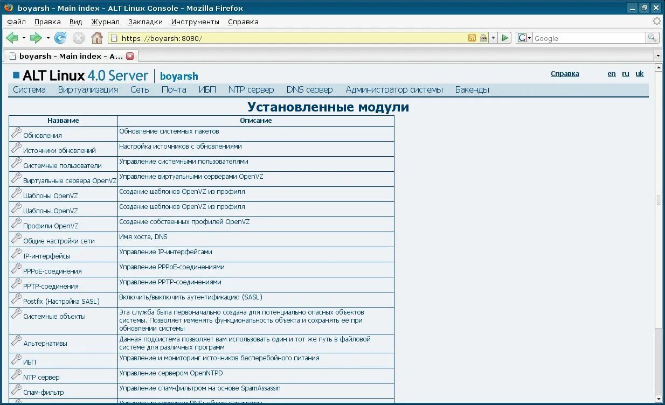Click the wrench icon for Спам-фильтр

point(16,390)
